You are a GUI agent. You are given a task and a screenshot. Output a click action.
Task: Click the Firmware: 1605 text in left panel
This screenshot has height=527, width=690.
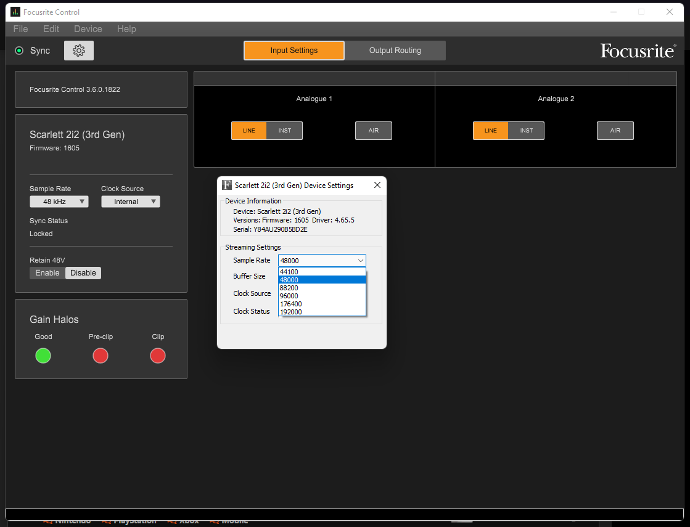54,149
